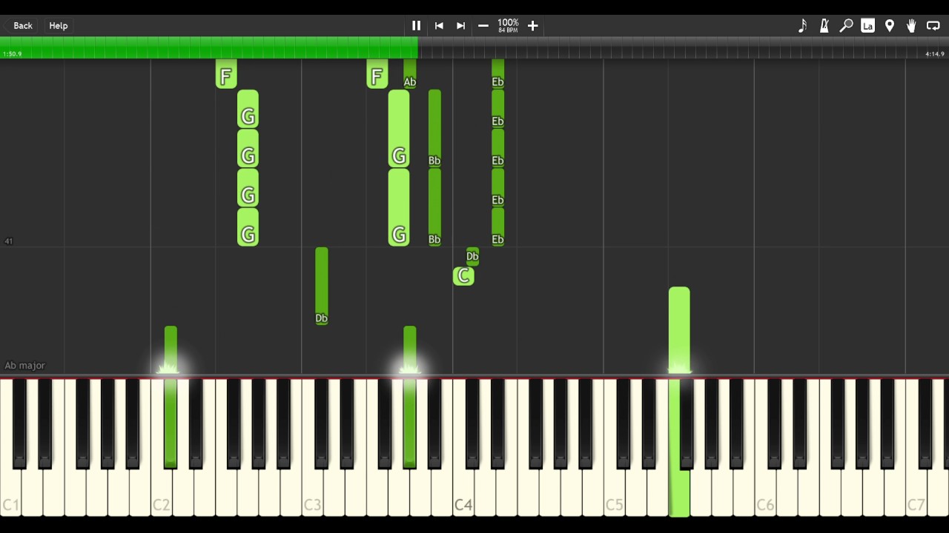Pause the song playback

416,26
